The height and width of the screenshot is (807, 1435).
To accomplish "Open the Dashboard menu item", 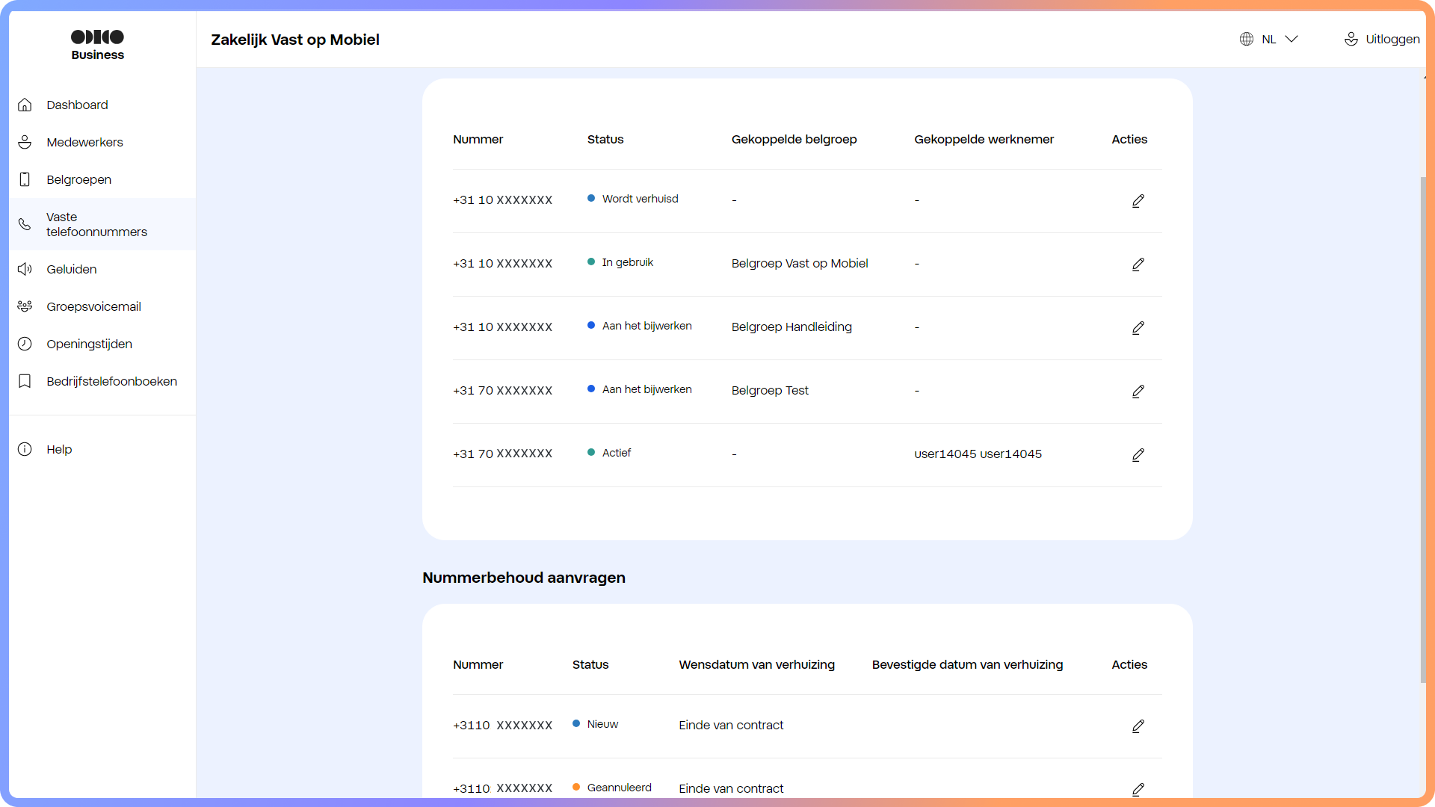I will pyautogui.click(x=77, y=105).
